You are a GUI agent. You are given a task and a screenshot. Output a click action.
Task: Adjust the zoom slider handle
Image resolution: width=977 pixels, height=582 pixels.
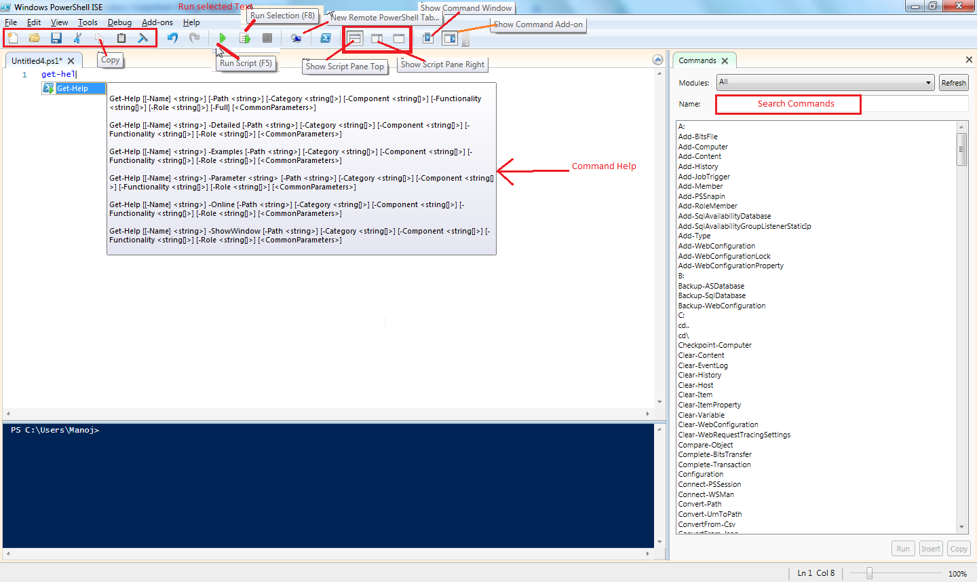click(869, 573)
